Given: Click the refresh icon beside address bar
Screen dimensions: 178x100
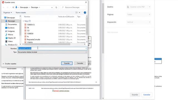Looking at the screenshot, I should [x=56, y=7].
